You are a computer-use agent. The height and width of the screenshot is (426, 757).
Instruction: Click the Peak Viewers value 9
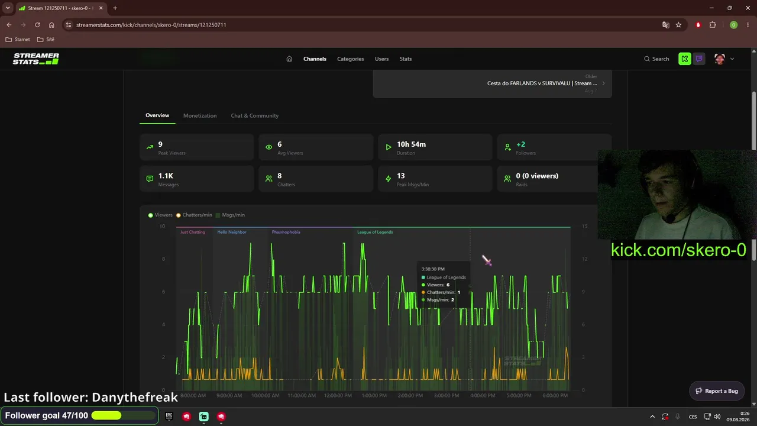160,144
